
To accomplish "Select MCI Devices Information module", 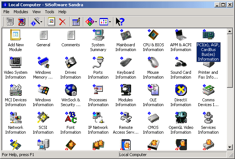I will click(15, 90).
